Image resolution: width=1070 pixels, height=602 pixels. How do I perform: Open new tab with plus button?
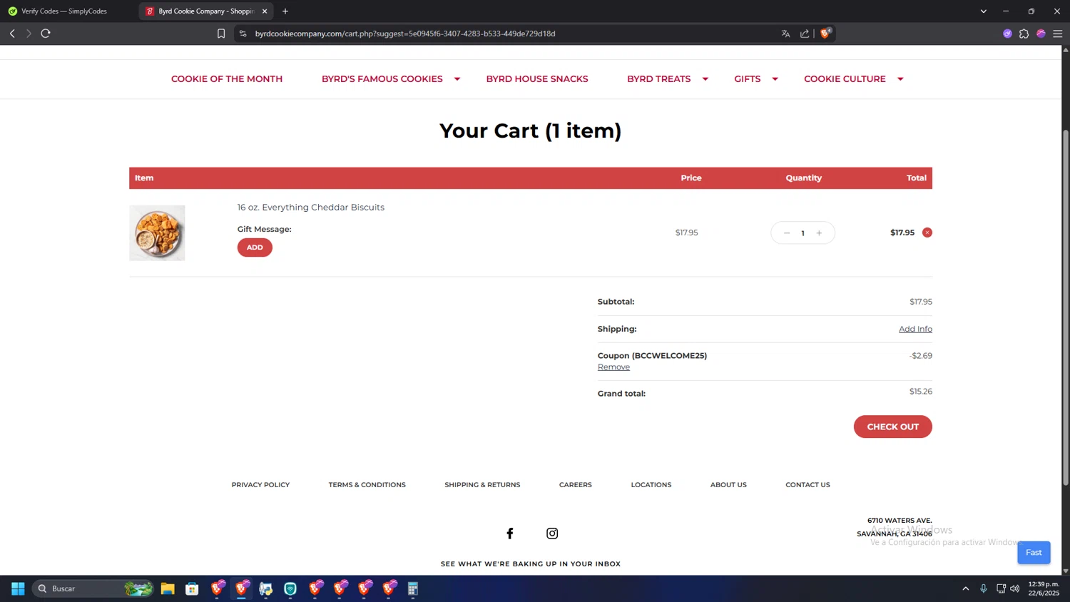point(285,11)
